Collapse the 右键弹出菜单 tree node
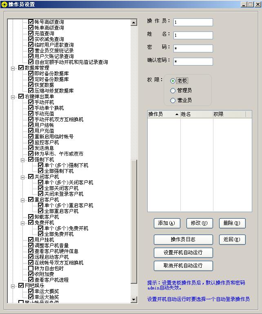262x314 pixels. point(13,97)
